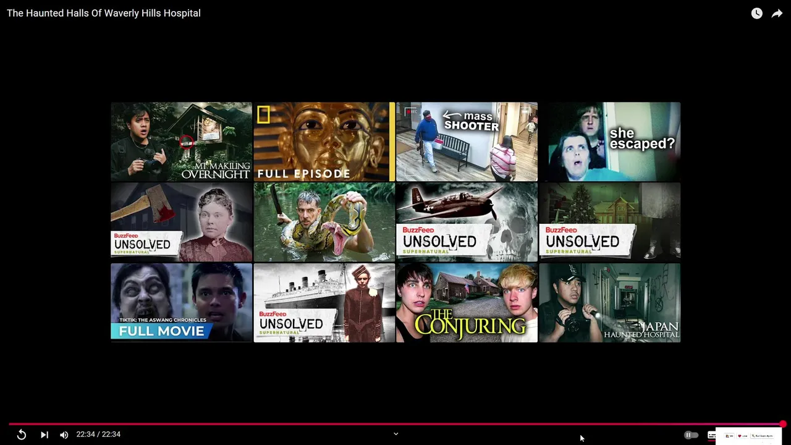Open the Unsolved airplane and skull video
The width and height of the screenshot is (791, 445).
tap(467, 222)
